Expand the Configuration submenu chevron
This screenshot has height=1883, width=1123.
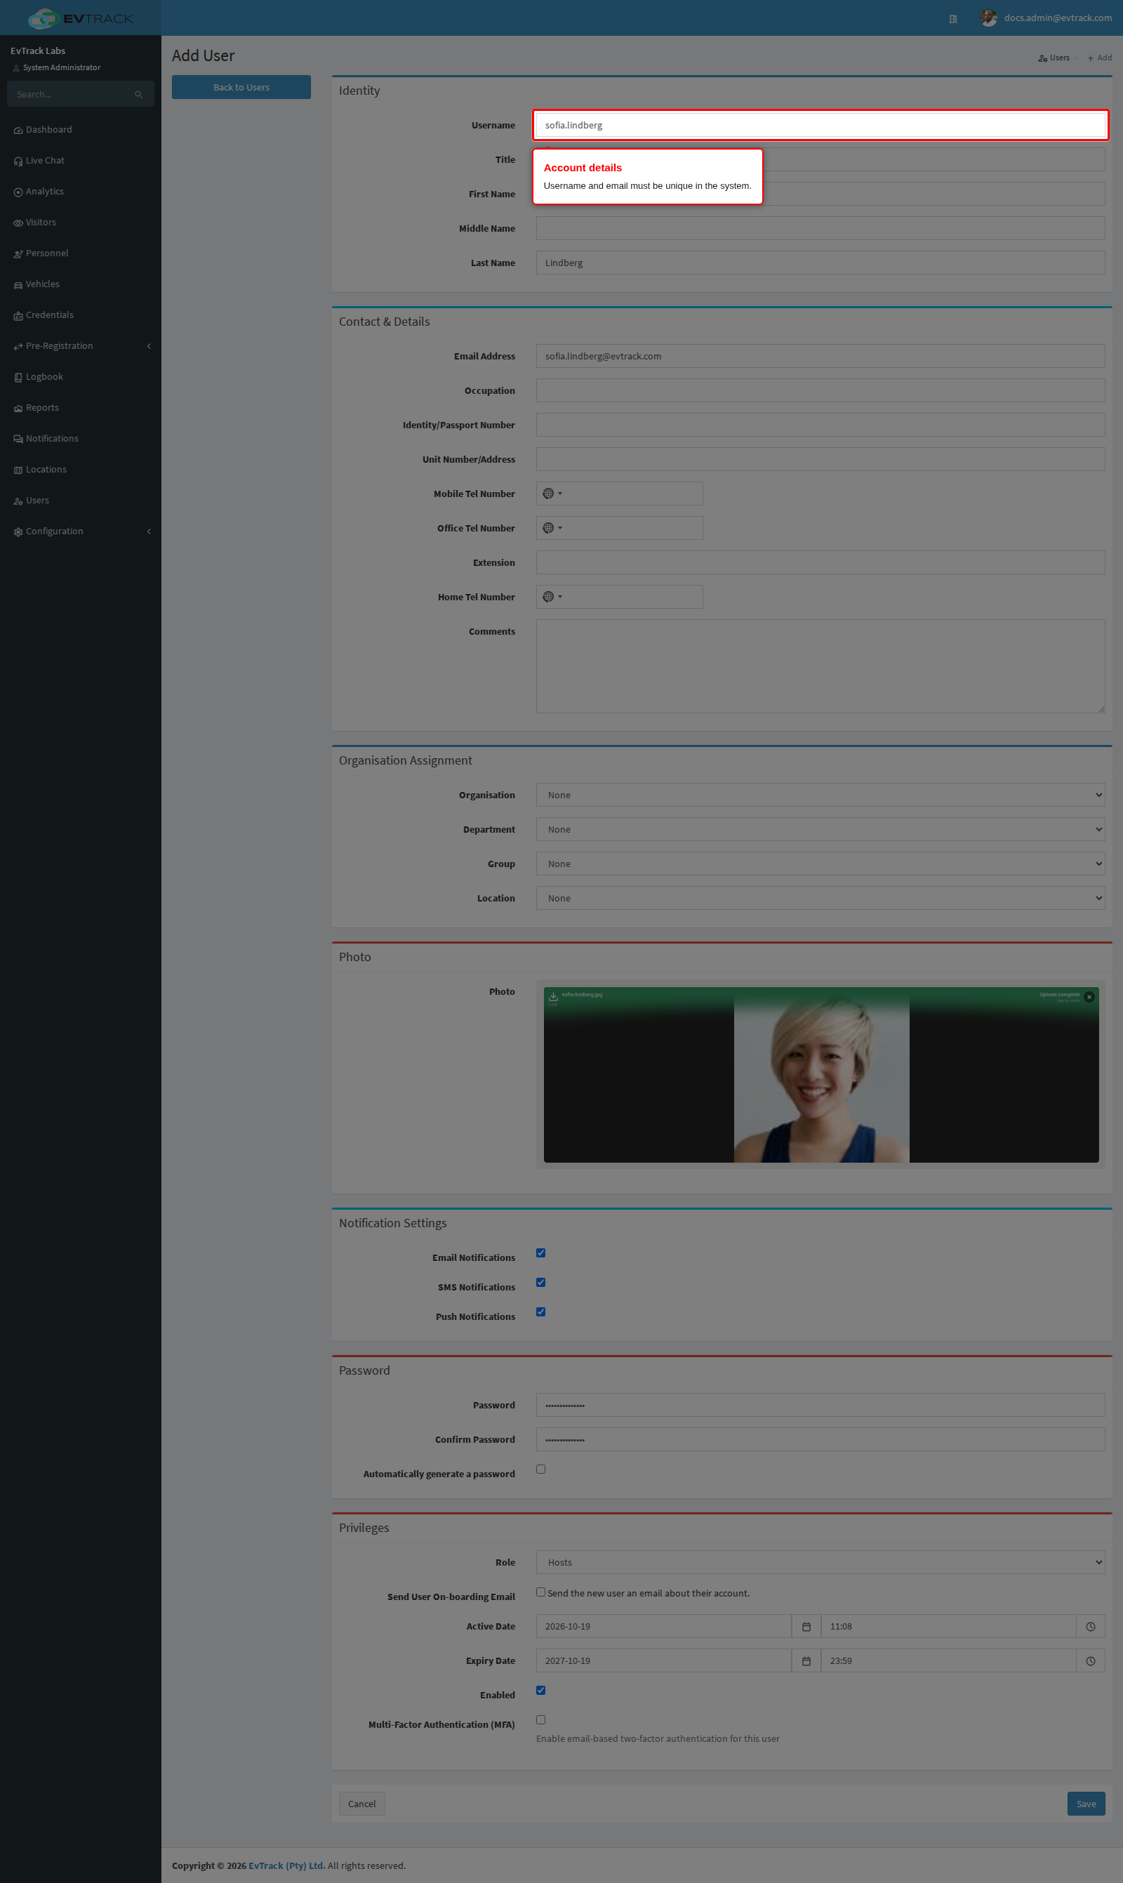149,531
